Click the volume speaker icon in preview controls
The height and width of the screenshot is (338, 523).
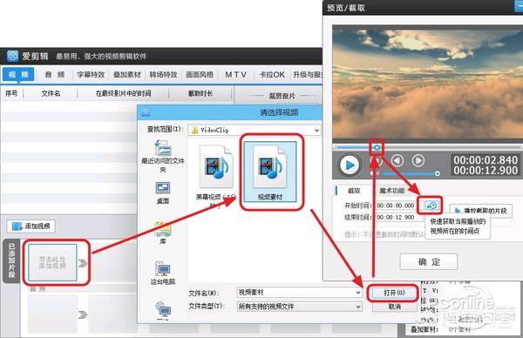(375, 173)
